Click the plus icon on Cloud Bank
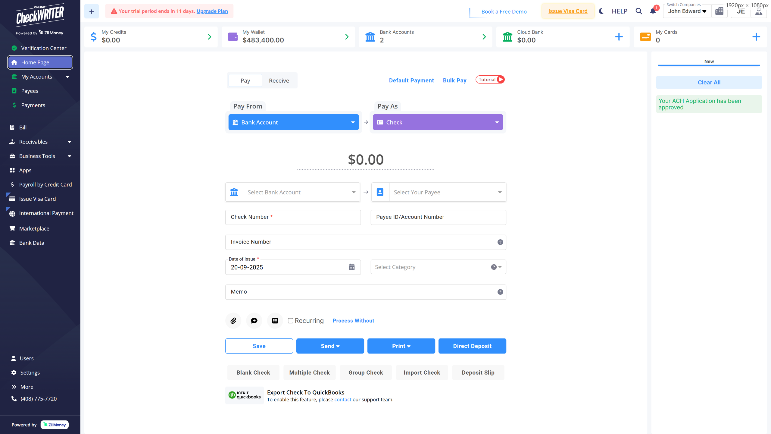The width and height of the screenshot is (771, 434). click(x=619, y=37)
